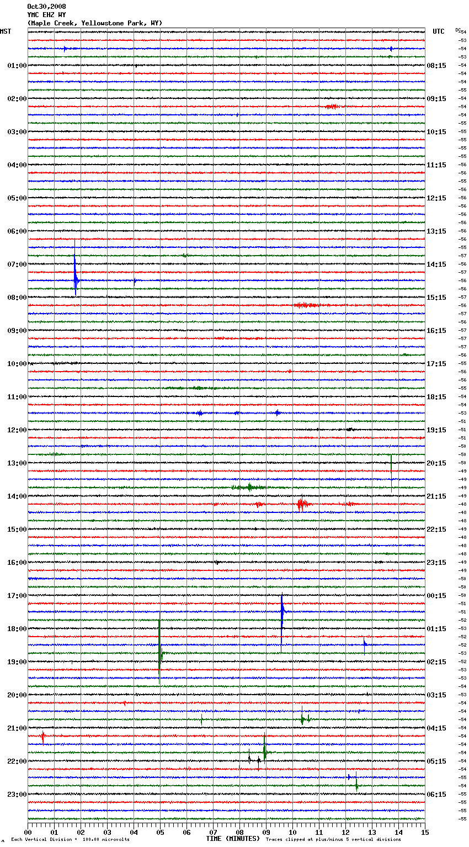Click the tall green spike at 18:45 trace
Screen dimensions: 469x847
coord(160,649)
